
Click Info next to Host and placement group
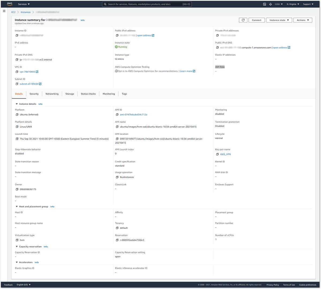pos(52,207)
